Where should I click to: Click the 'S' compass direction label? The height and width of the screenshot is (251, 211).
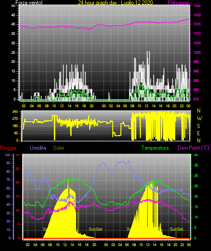pos(198,126)
